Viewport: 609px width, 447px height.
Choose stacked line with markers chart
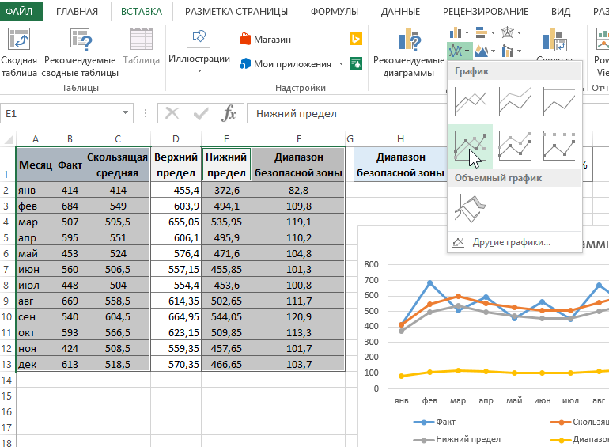[x=515, y=146]
